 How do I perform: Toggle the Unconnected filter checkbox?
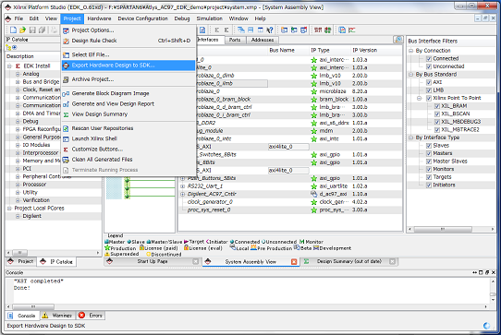tap(429, 66)
